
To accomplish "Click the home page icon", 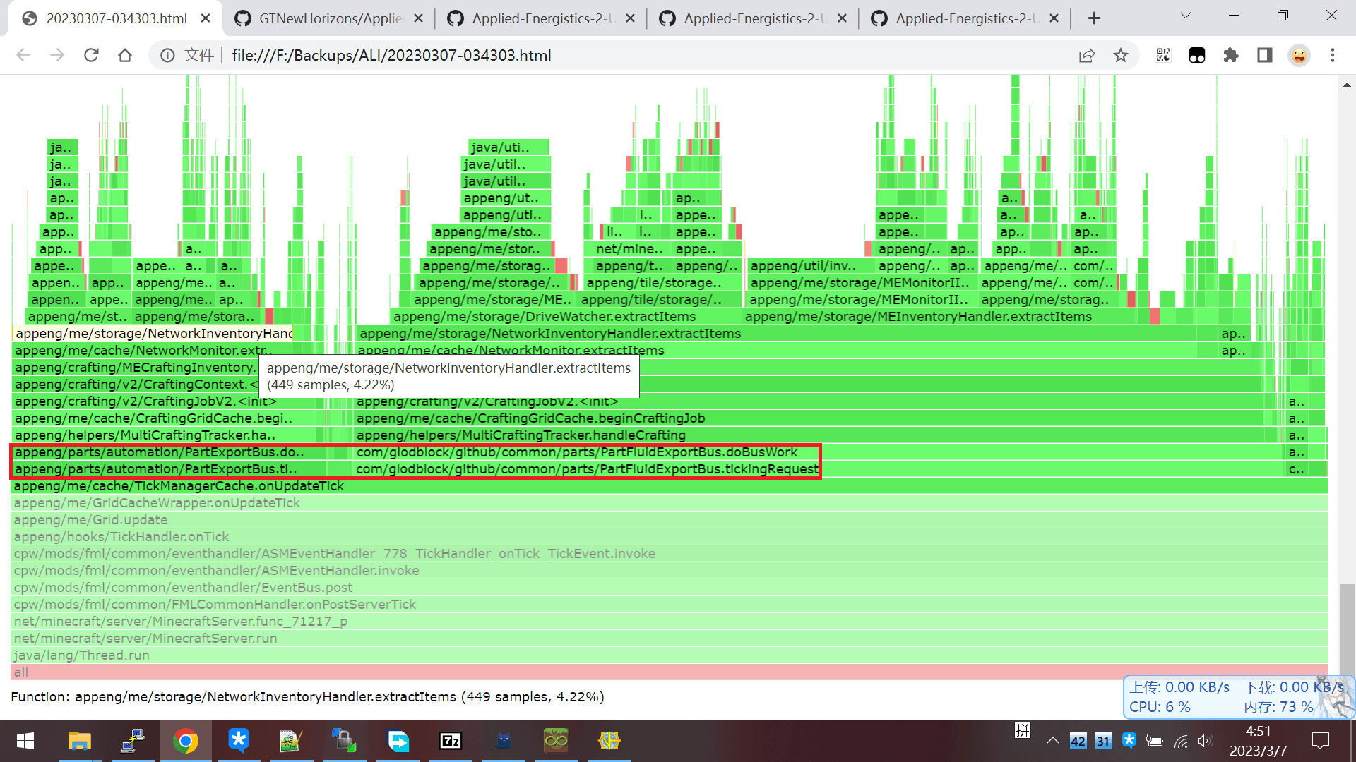I will [x=125, y=55].
